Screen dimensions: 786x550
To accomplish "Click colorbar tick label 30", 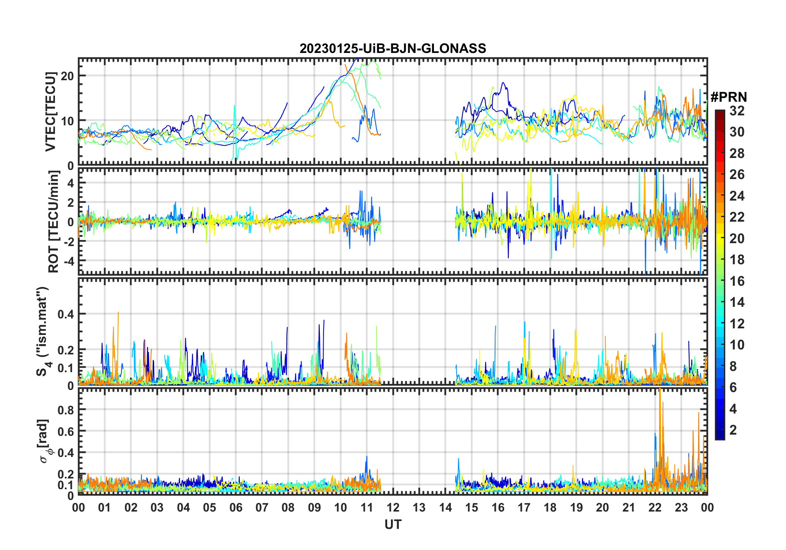I will 737,132.
